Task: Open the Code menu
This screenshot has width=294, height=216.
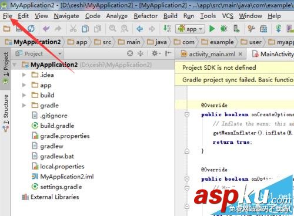Action: pyautogui.click(x=93, y=16)
